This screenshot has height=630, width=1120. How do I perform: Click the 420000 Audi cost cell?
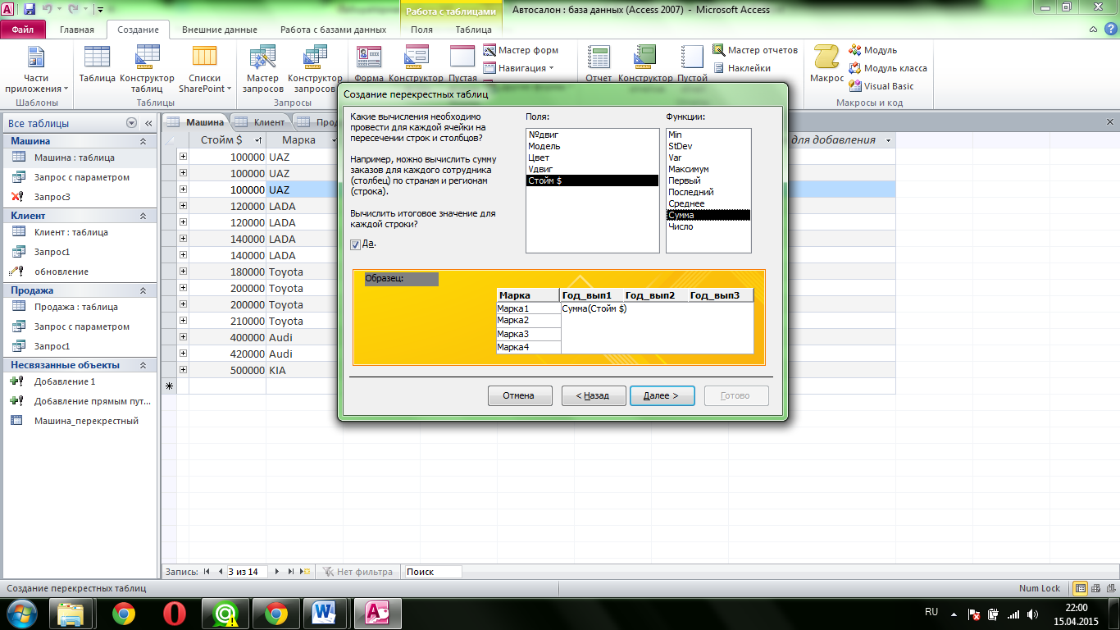(x=228, y=354)
